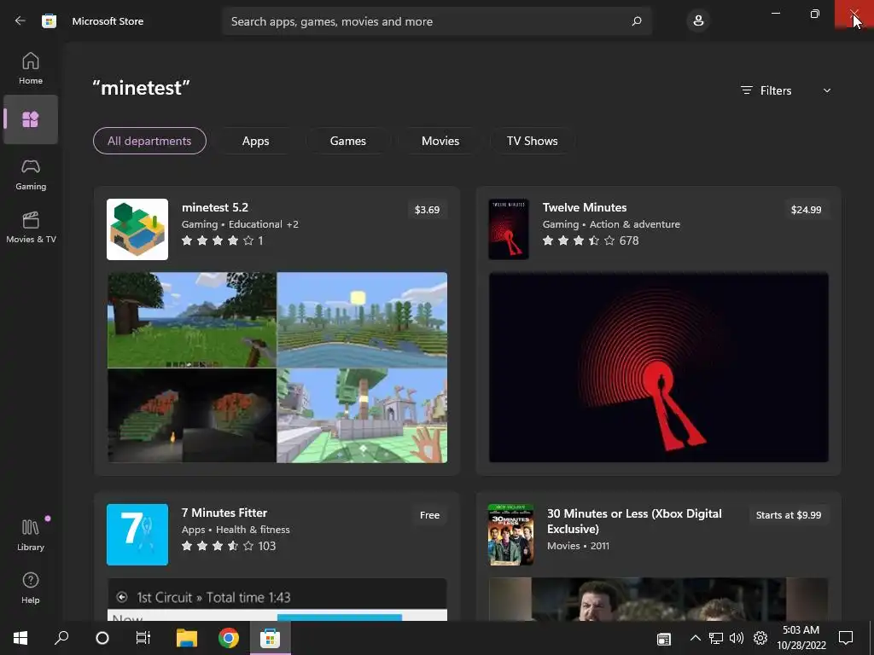Click Starts at $9.99 price label
The height and width of the screenshot is (655, 874).
pos(788,515)
